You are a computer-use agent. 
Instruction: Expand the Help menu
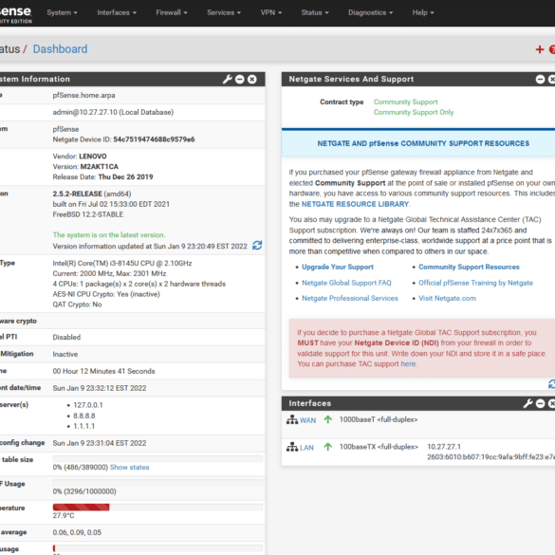423,12
